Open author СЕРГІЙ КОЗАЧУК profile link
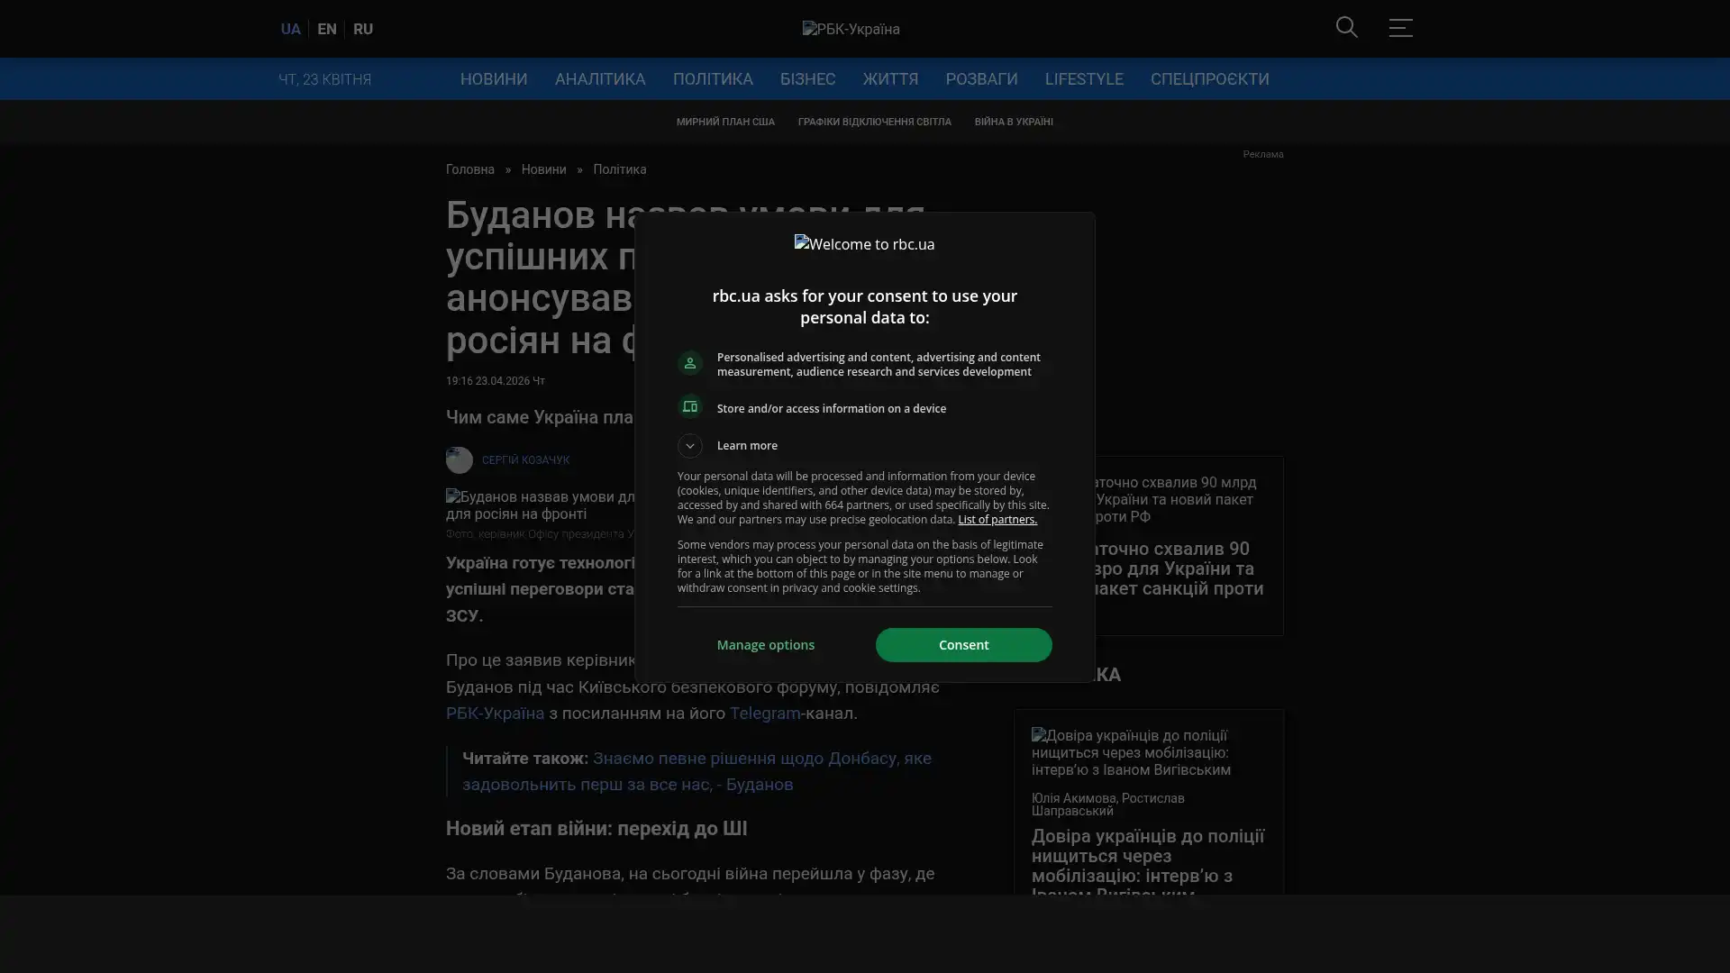1730x973 pixels. point(525,460)
